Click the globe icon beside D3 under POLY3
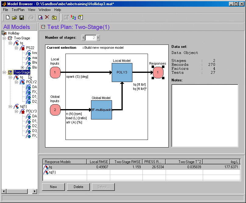 click(29, 131)
